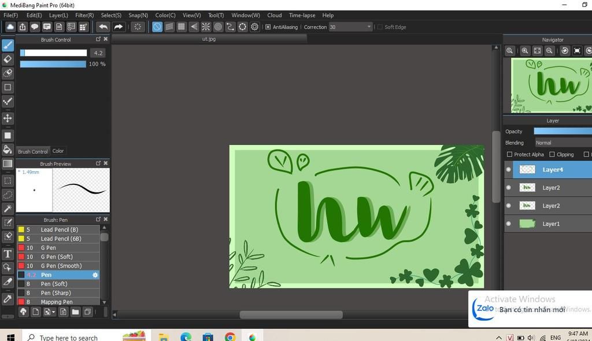Image resolution: width=592 pixels, height=341 pixels.
Task: Select the Lasso selection tool
Action: pyautogui.click(x=8, y=195)
